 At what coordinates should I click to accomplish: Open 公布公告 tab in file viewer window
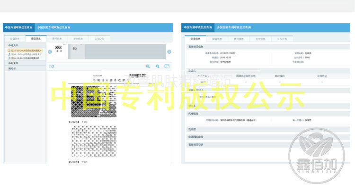pos(99,39)
